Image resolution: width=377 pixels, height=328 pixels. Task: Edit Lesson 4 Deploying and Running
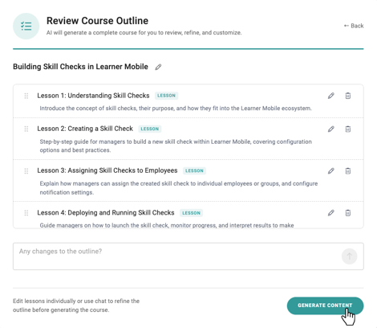[x=331, y=213]
